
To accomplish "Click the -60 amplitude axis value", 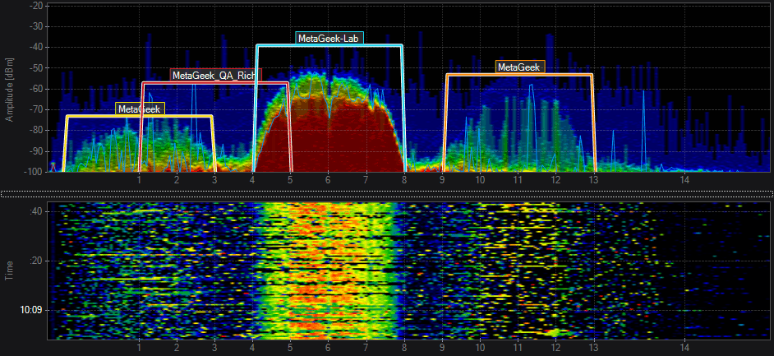I will tap(36, 89).
